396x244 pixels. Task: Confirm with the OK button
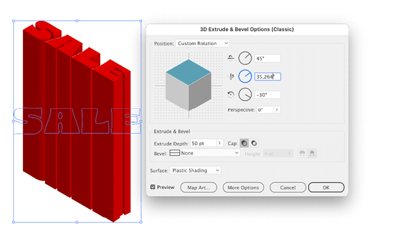point(326,188)
